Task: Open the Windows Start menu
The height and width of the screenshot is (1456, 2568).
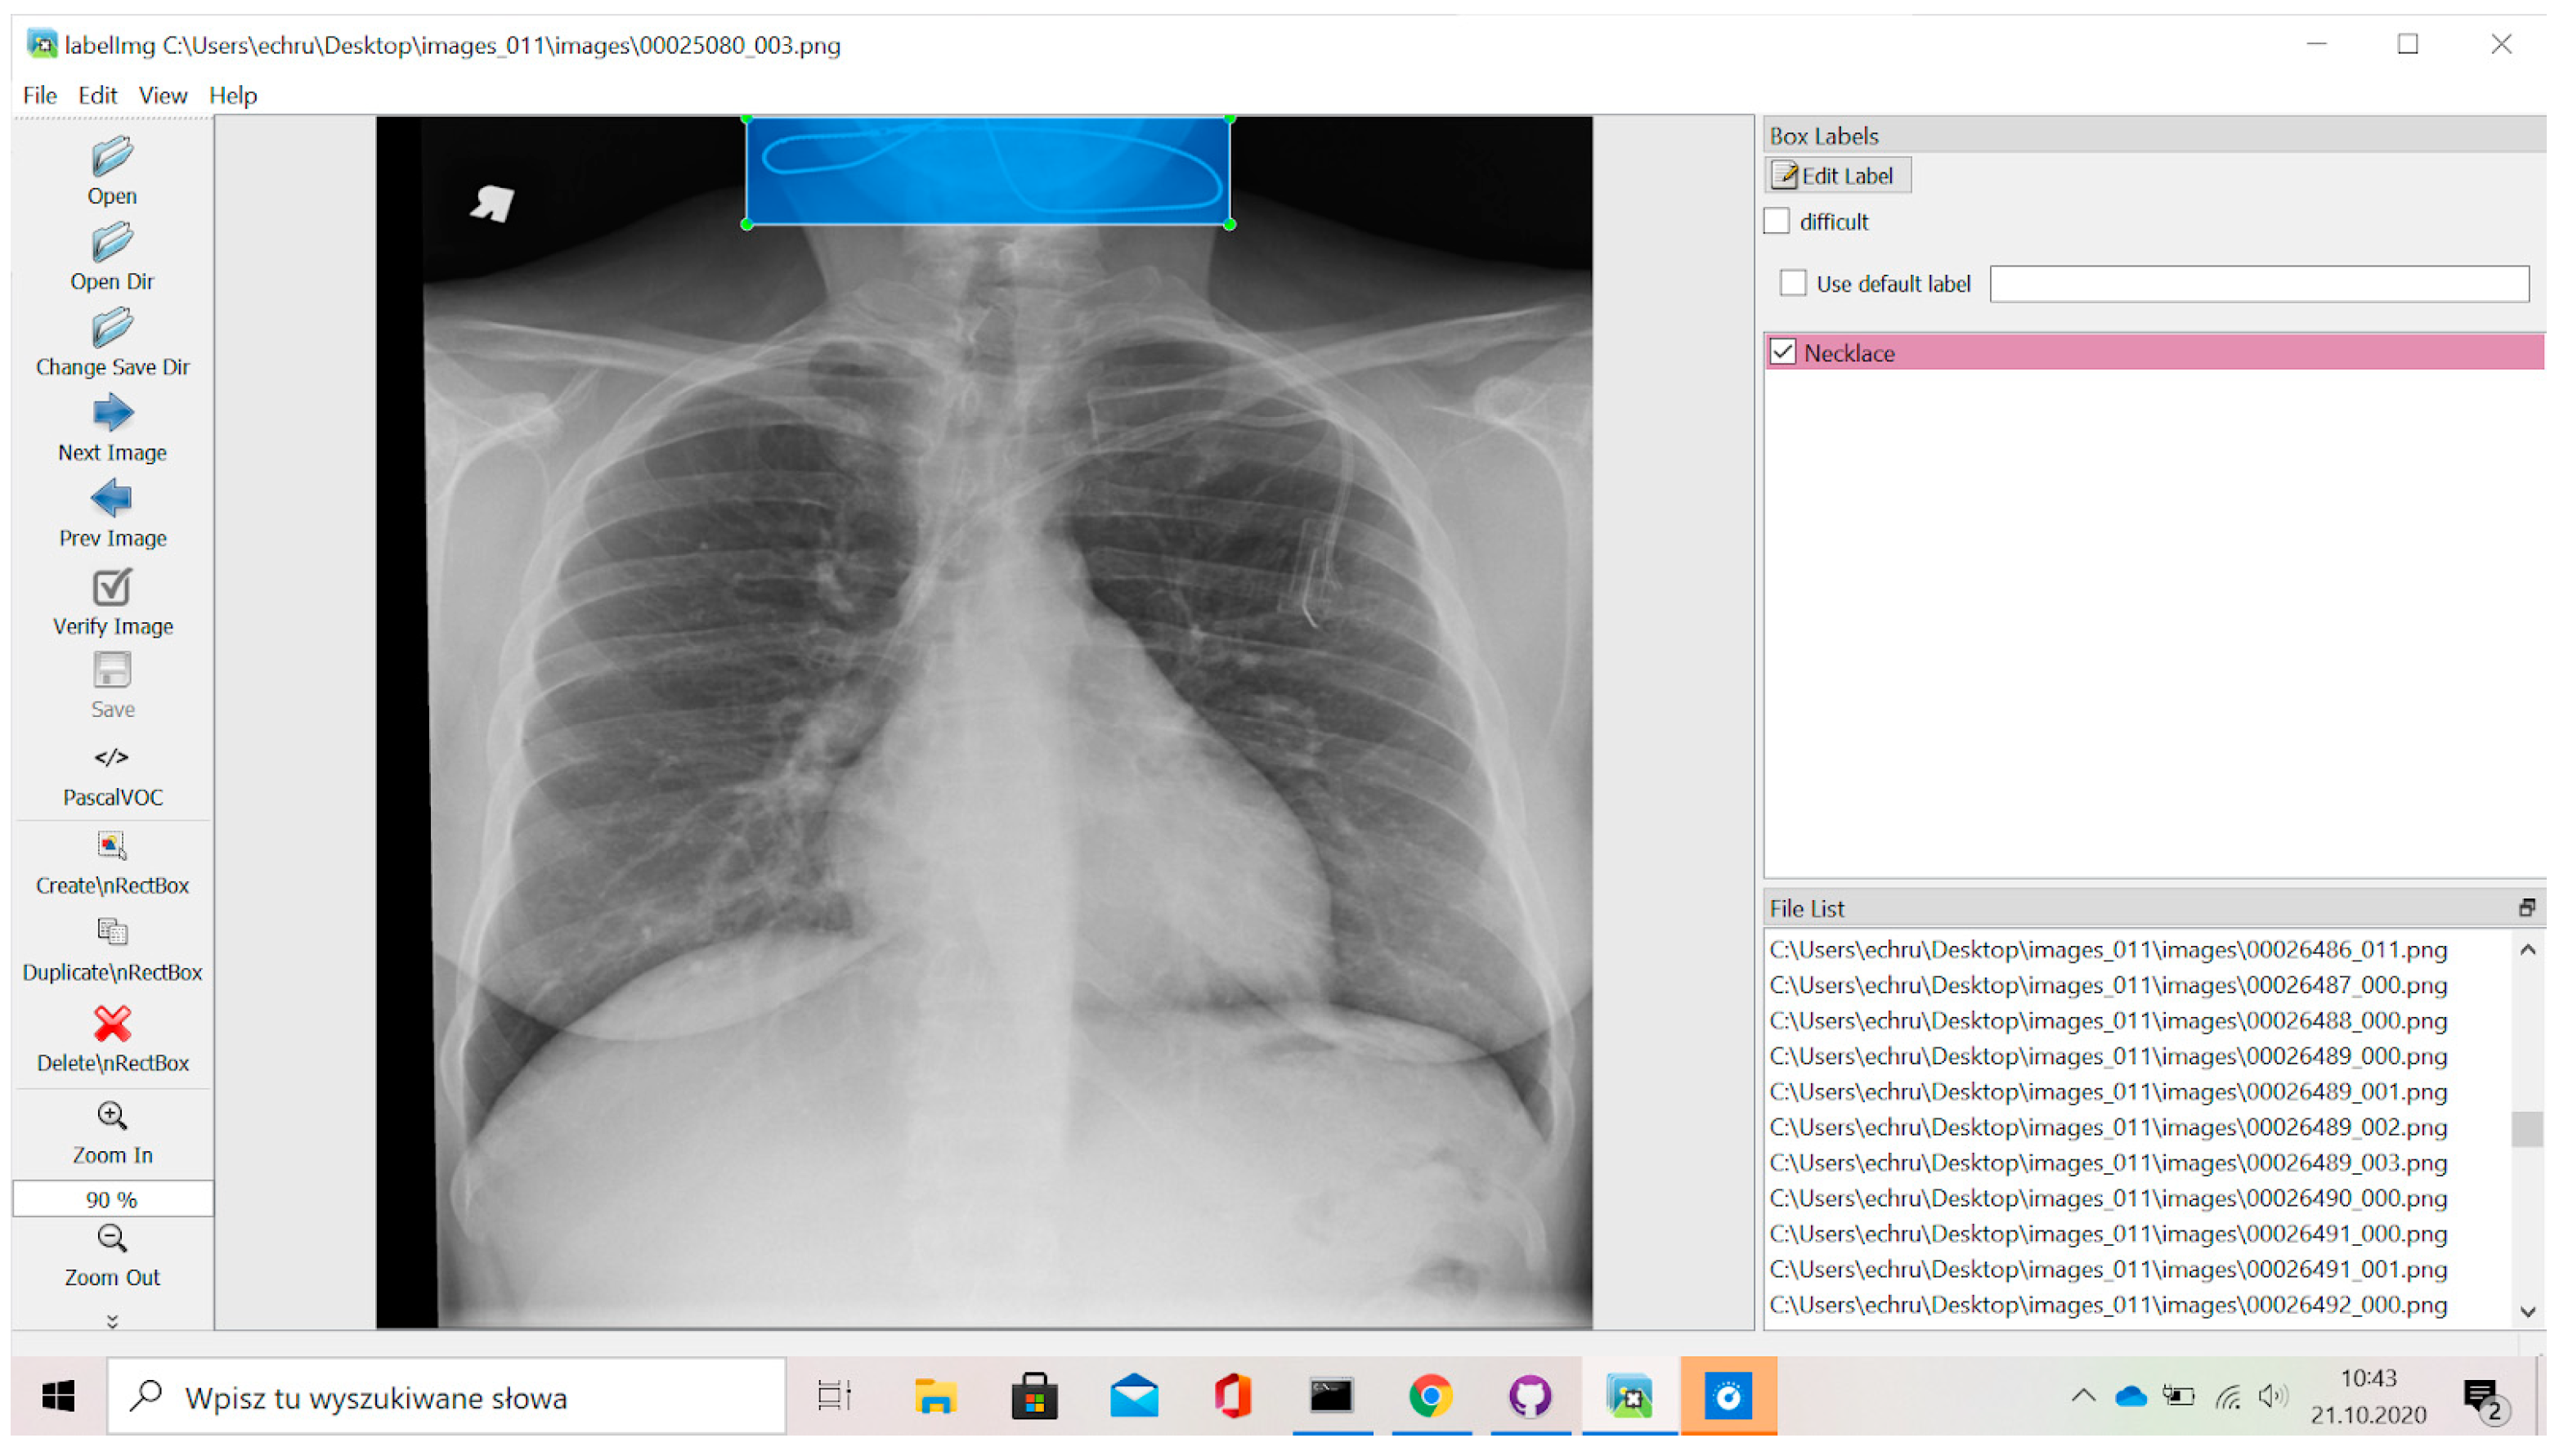Action: [x=58, y=1396]
